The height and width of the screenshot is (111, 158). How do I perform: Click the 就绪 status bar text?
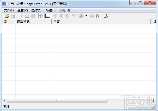(7, 106)
